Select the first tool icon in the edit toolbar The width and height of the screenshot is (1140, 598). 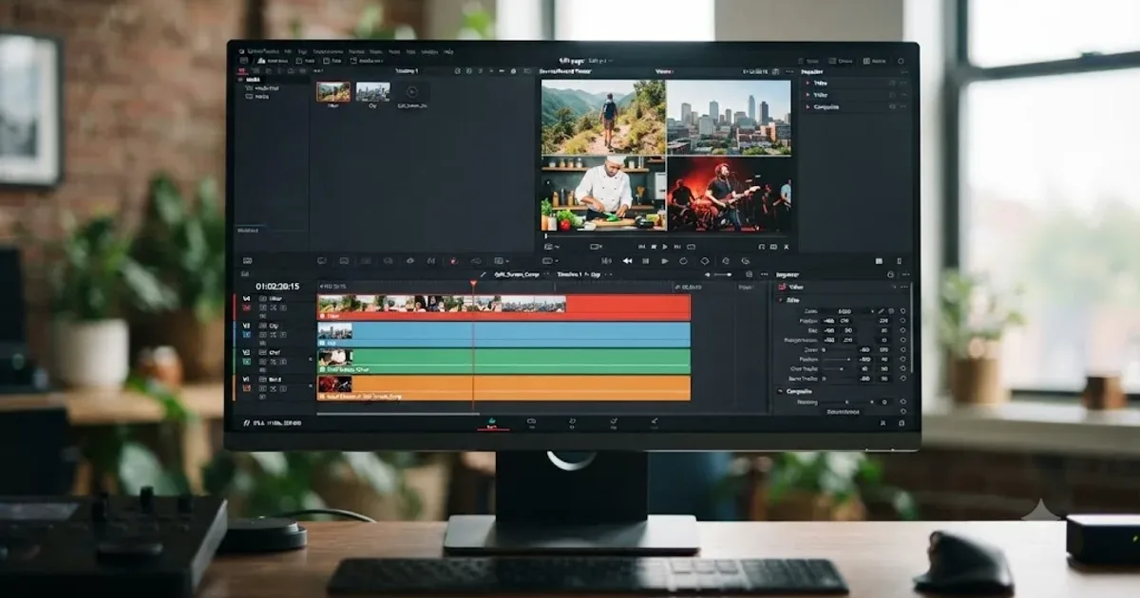[x=322, y=260]
